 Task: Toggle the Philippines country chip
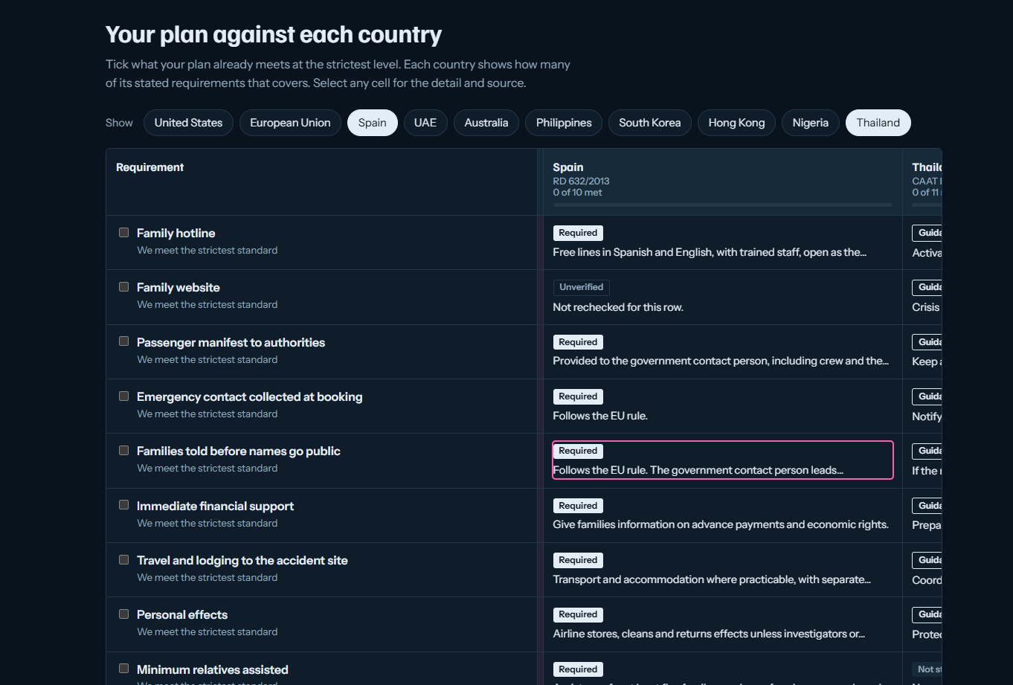[564, 123]
